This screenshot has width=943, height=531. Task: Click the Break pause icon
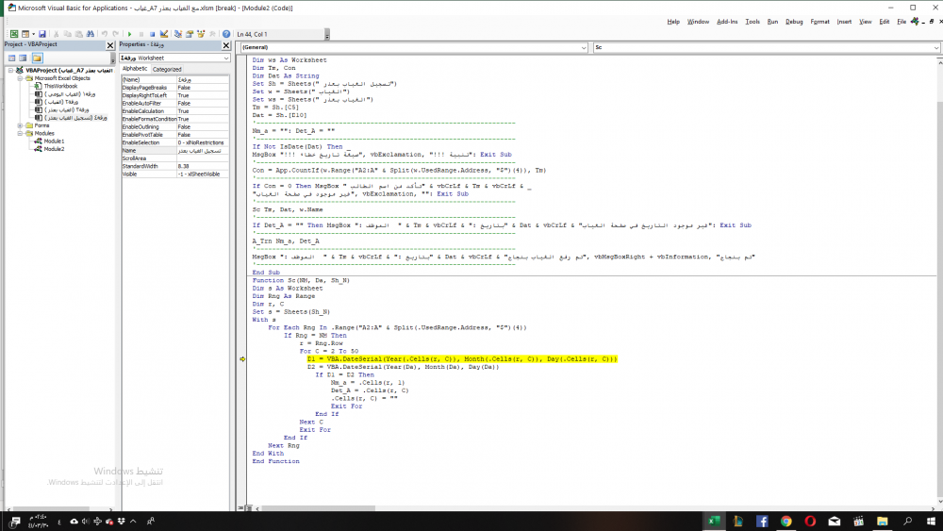[x=142, y=34]
